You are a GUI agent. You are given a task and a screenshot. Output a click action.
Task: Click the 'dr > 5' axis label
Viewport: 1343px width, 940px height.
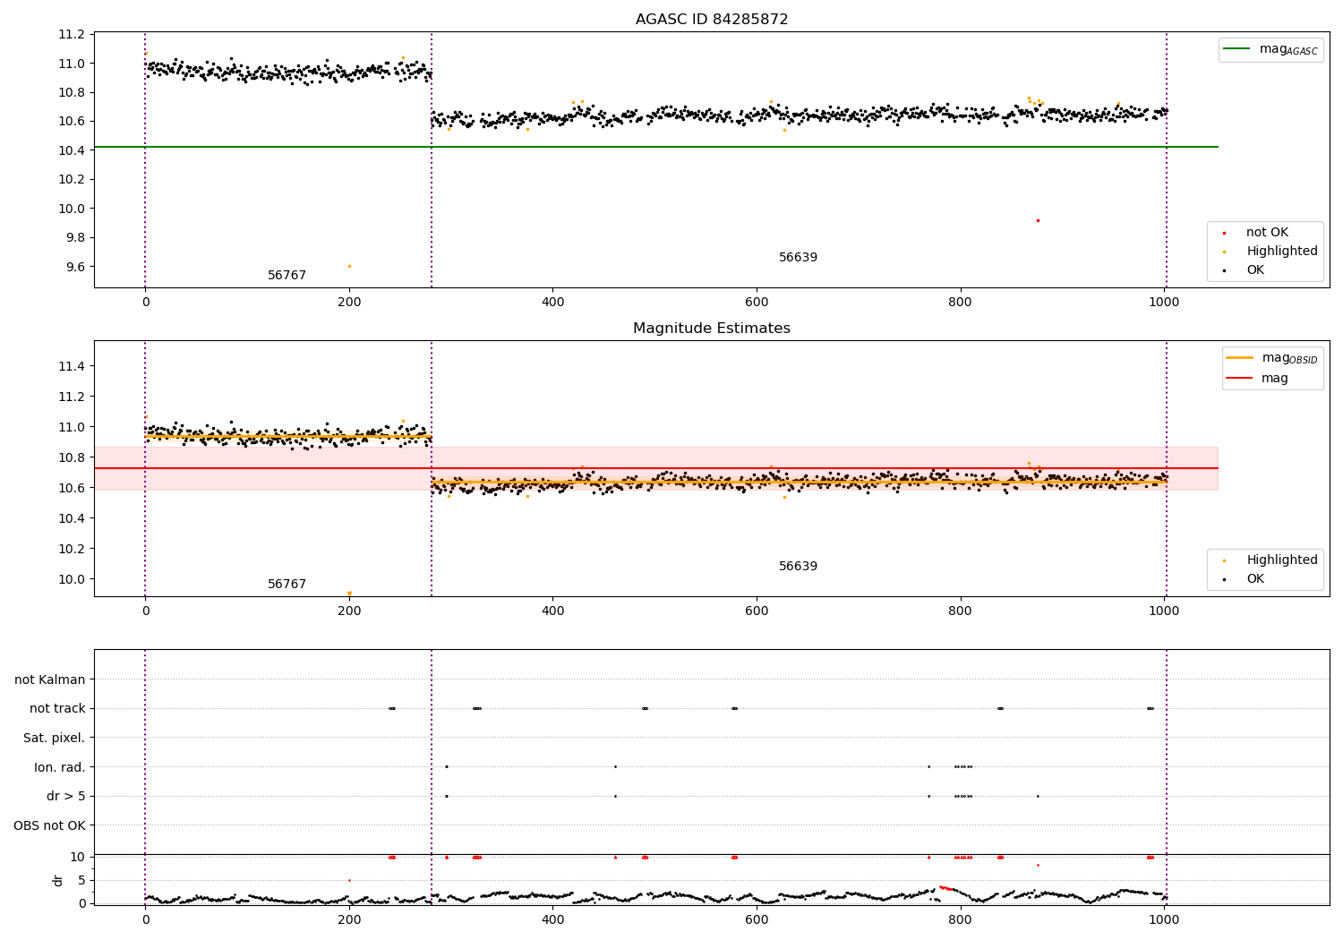[x=66, y=797]
